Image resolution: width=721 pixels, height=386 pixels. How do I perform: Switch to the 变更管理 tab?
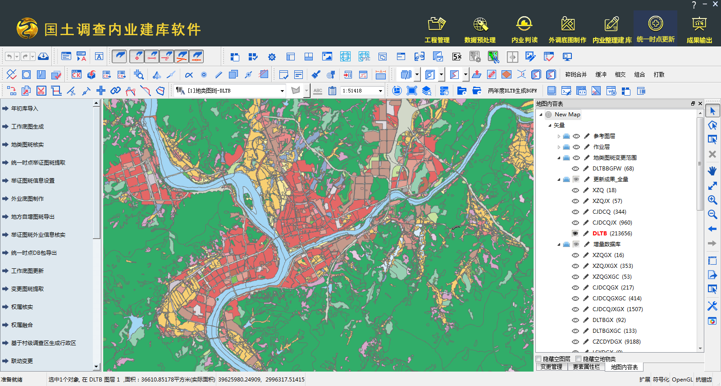tap(551, 367)
